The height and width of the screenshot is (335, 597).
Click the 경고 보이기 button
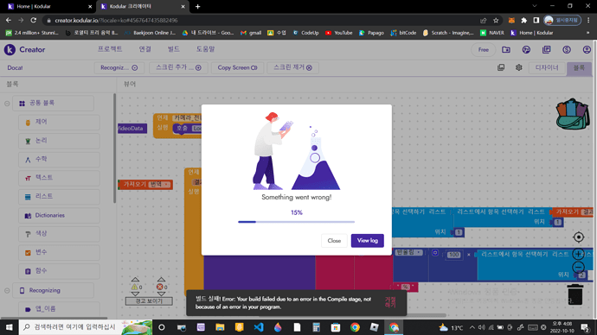149,301
